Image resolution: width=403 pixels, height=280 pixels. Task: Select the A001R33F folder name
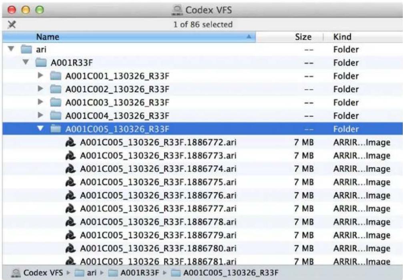(72, 62)
